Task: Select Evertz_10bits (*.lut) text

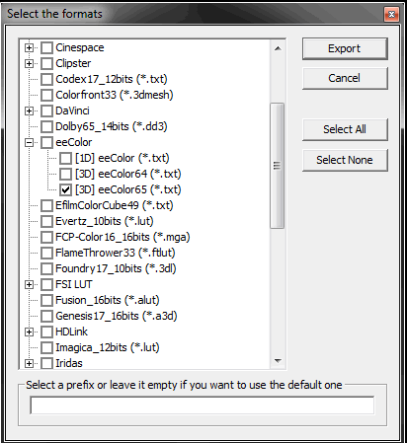Action: [105, 221]
